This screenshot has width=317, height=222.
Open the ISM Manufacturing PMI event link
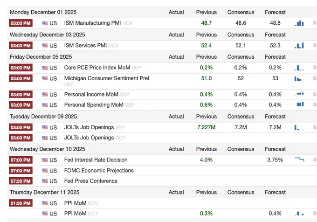[92, 23]
